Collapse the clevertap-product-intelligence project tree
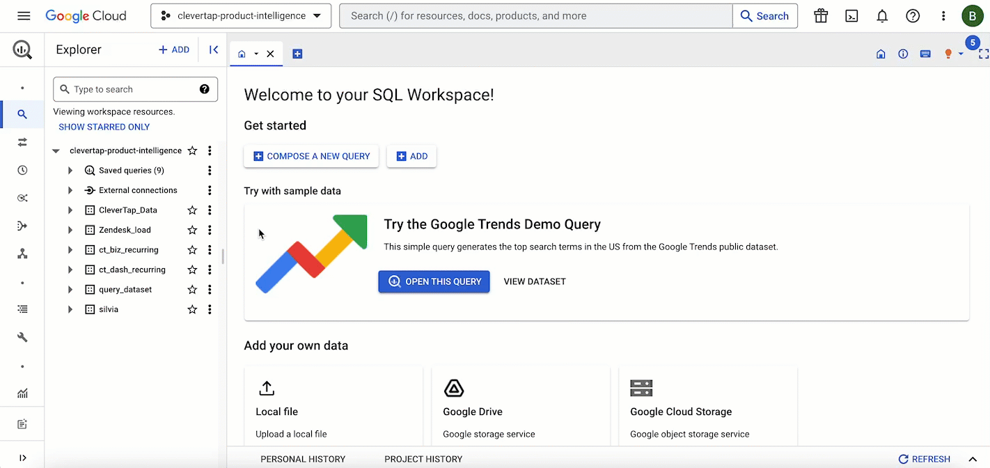This screenshot has width=990, height=468. (56, 150)
